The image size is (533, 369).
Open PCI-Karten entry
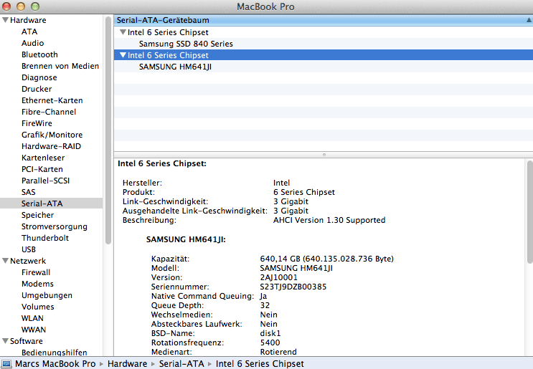click(42, 169)
